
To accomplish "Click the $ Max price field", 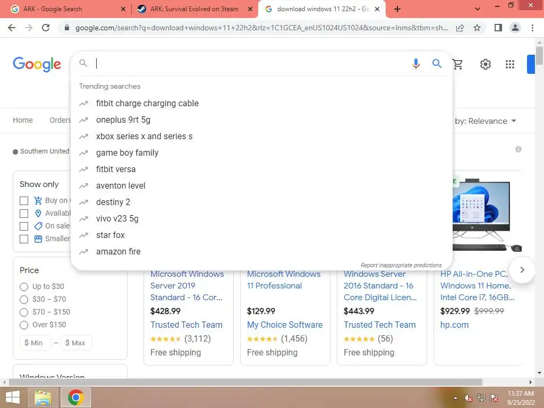I will [76, 343].
